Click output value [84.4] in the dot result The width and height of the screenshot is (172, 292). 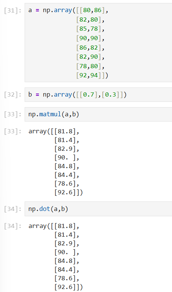(x=65, y=270)
